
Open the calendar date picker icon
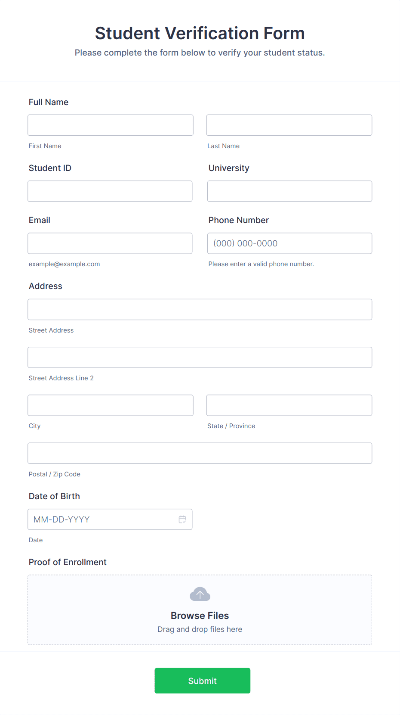pos(182,519)
